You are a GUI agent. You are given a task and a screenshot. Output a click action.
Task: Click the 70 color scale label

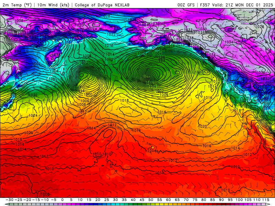click(x=186, y=200)
